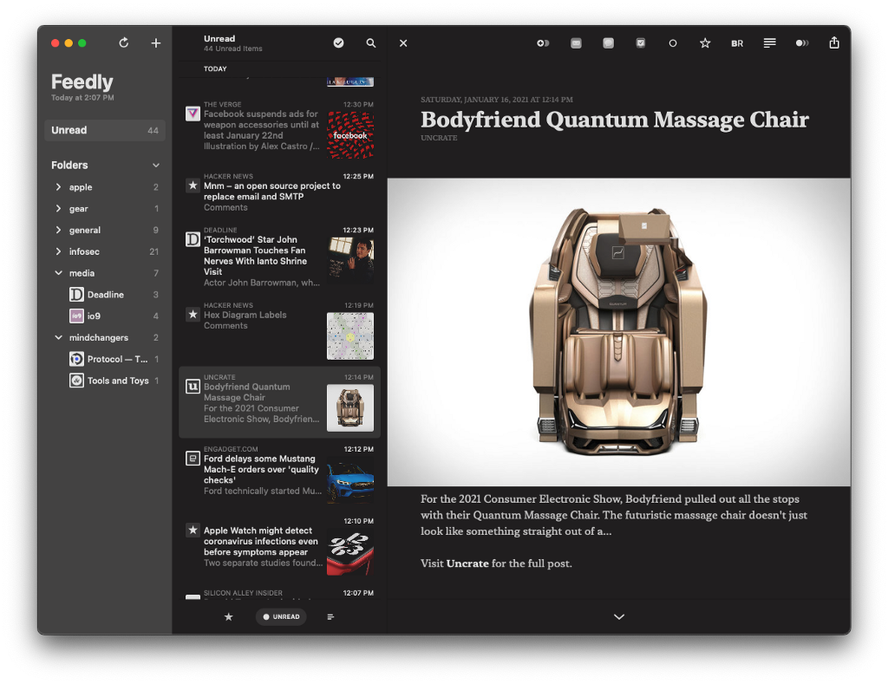Expand the gear folder
The image size is (888, 684).
coord(58,208)
